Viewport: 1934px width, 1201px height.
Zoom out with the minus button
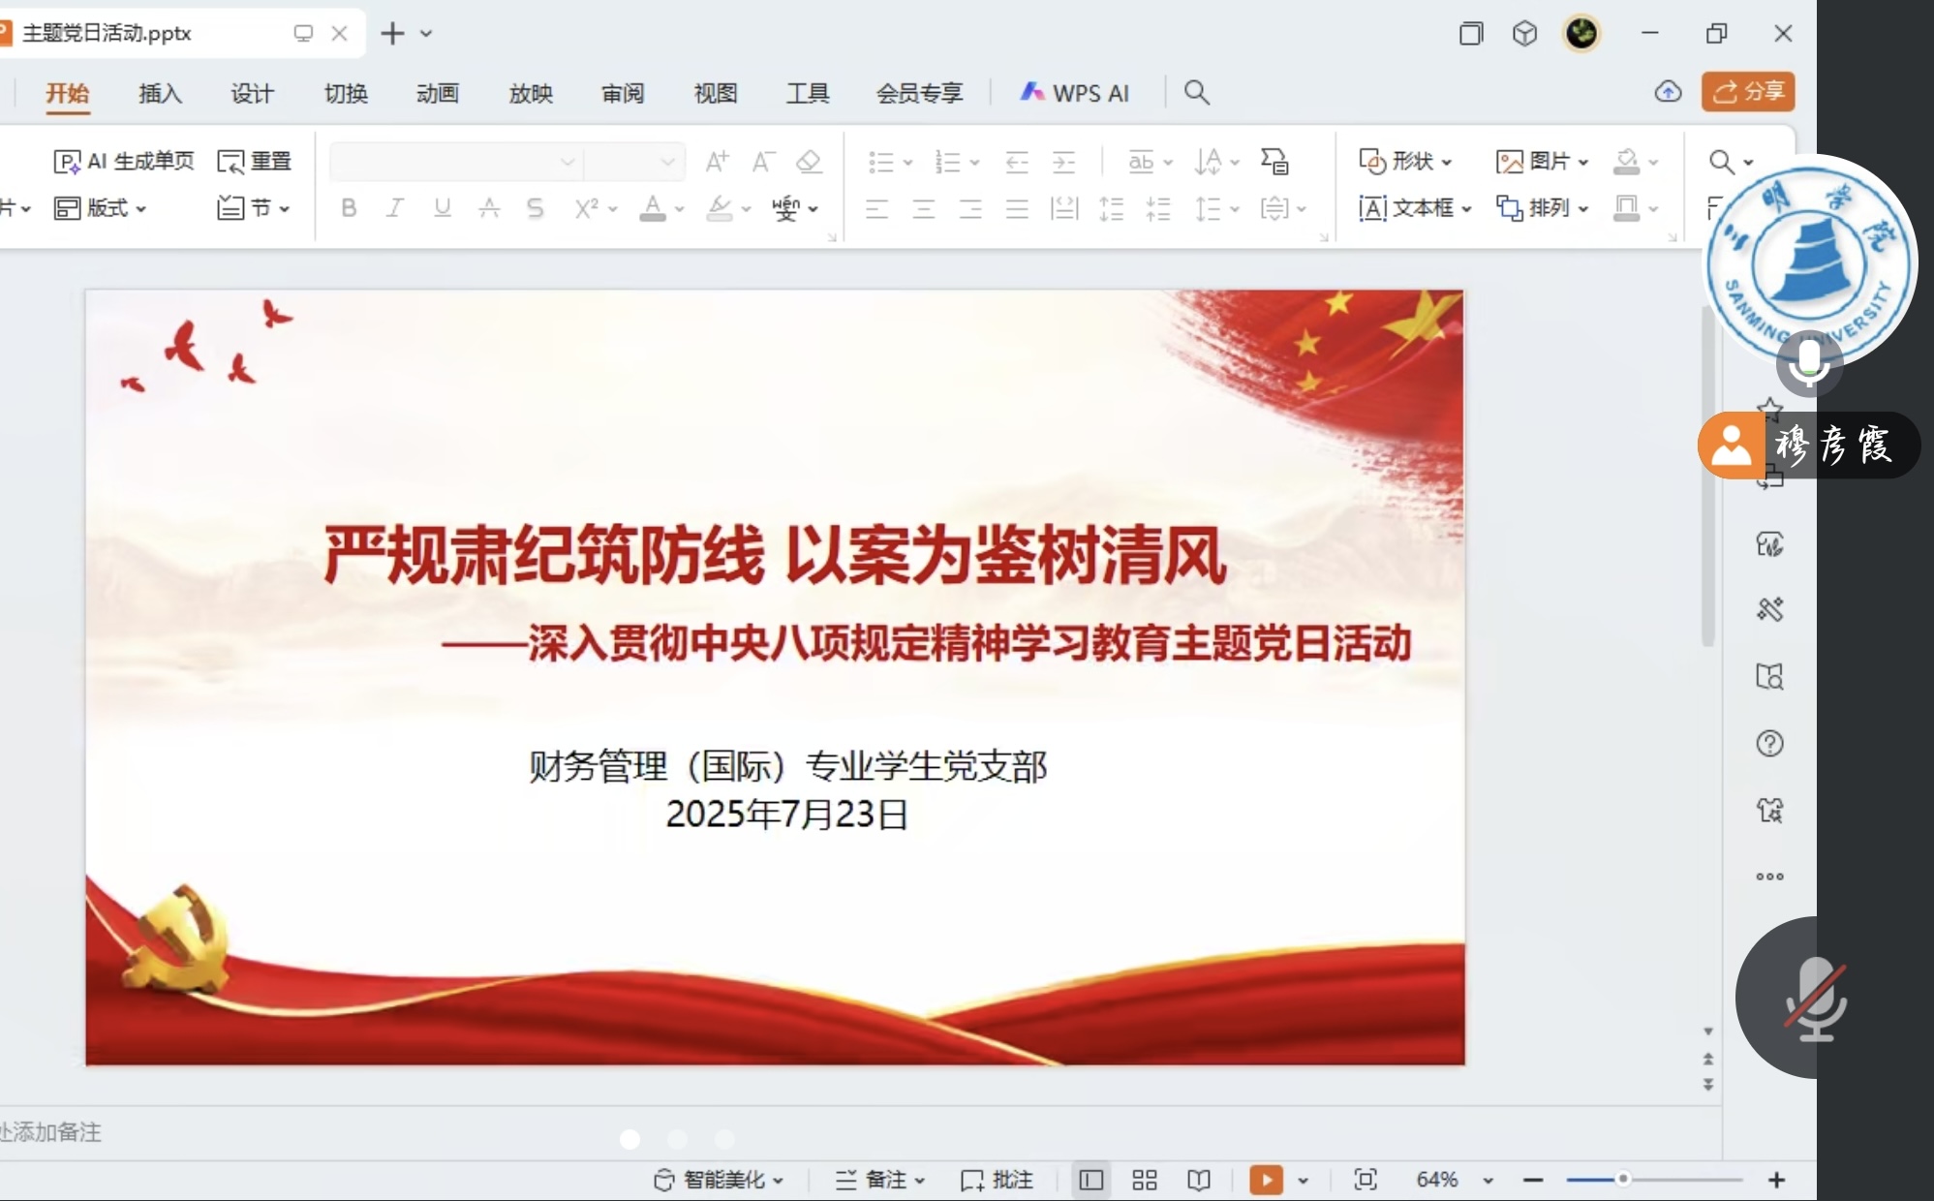(1533, 1180)
